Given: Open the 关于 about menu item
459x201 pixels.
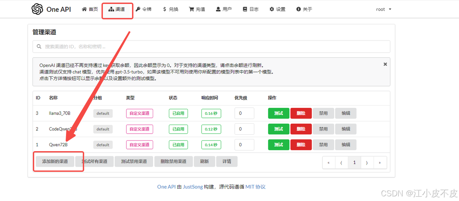Looking at the screenshot, I should click(304, 9).
